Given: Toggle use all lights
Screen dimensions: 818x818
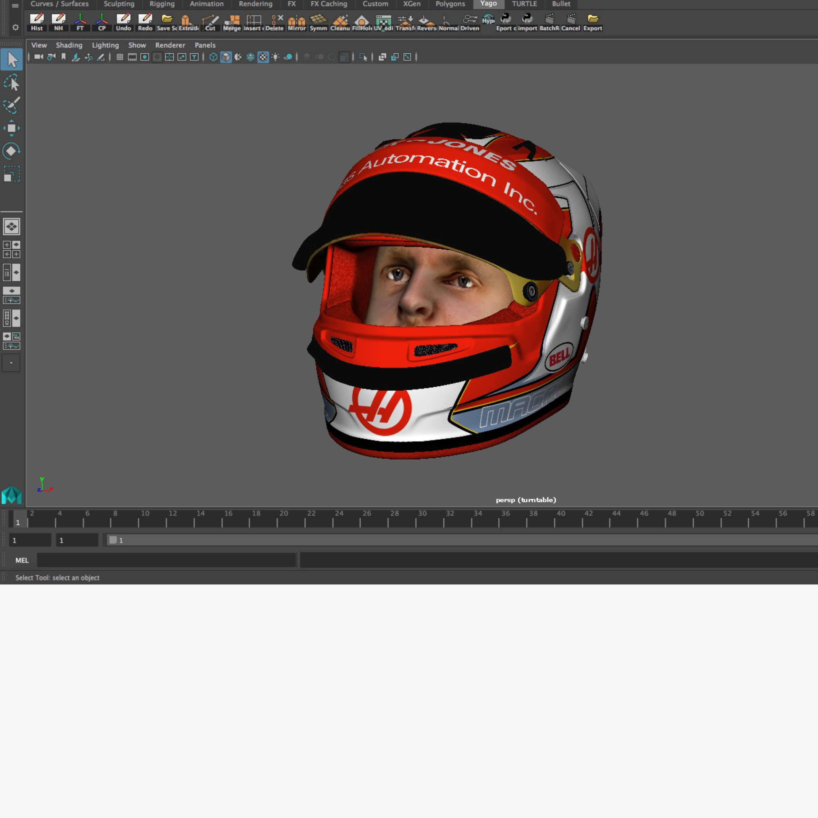Looking at the screenshot, I should pos(275,57).
